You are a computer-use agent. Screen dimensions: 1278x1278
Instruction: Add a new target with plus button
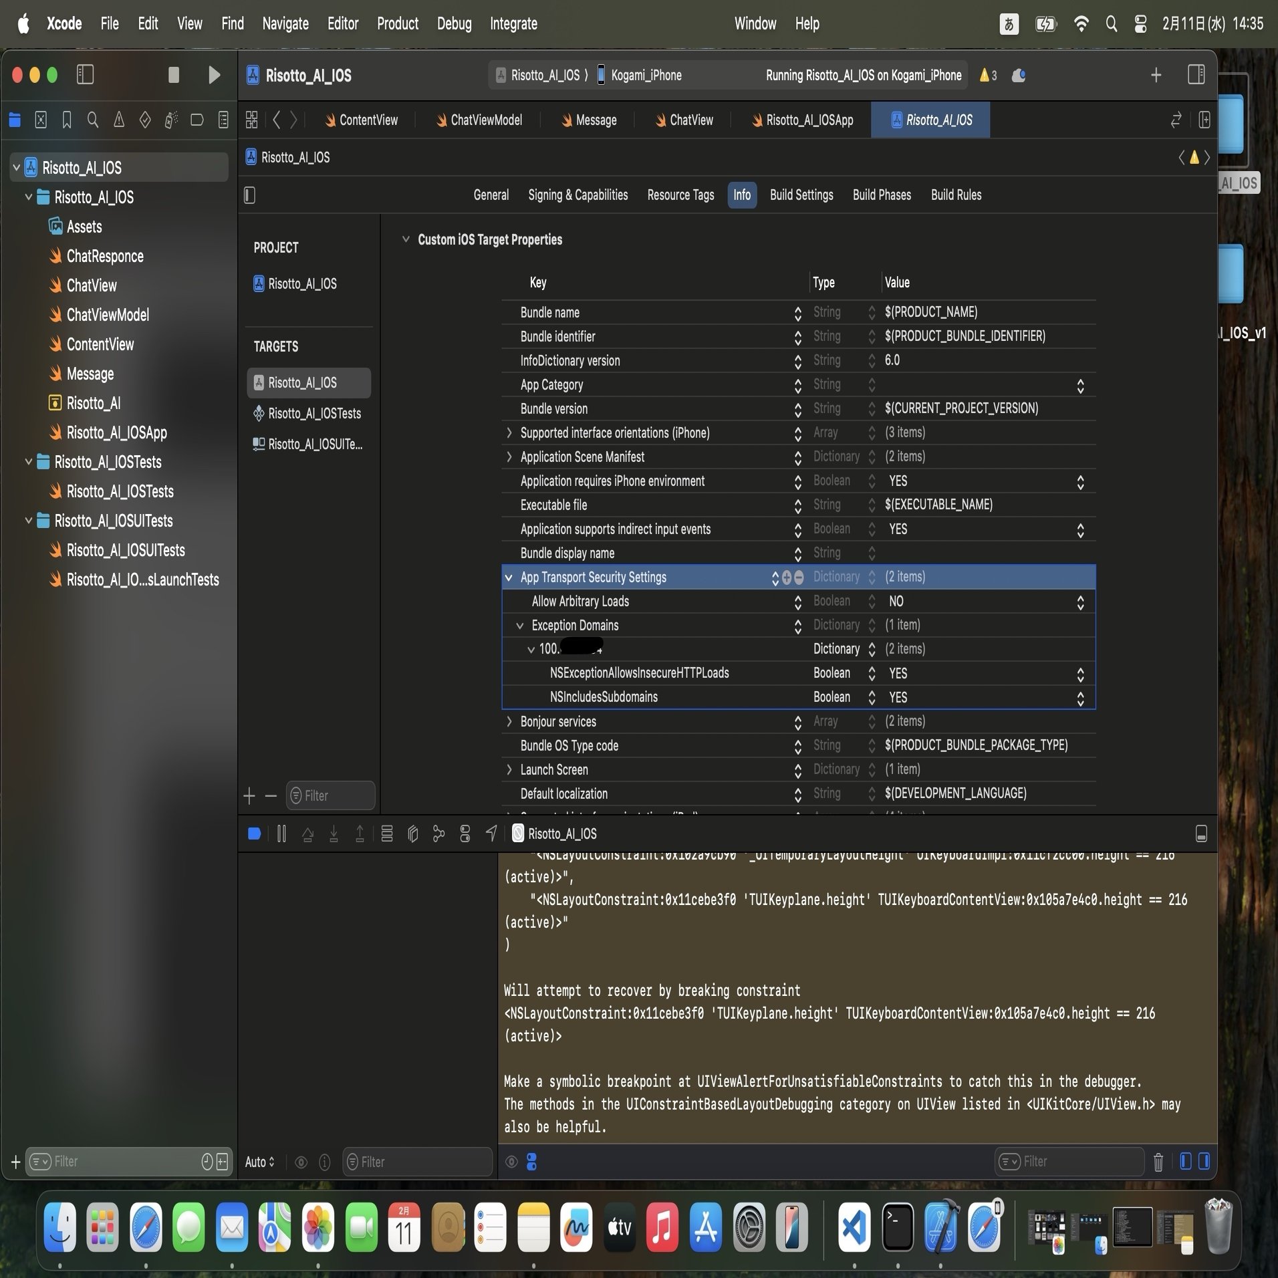click(x=249, y=795)
